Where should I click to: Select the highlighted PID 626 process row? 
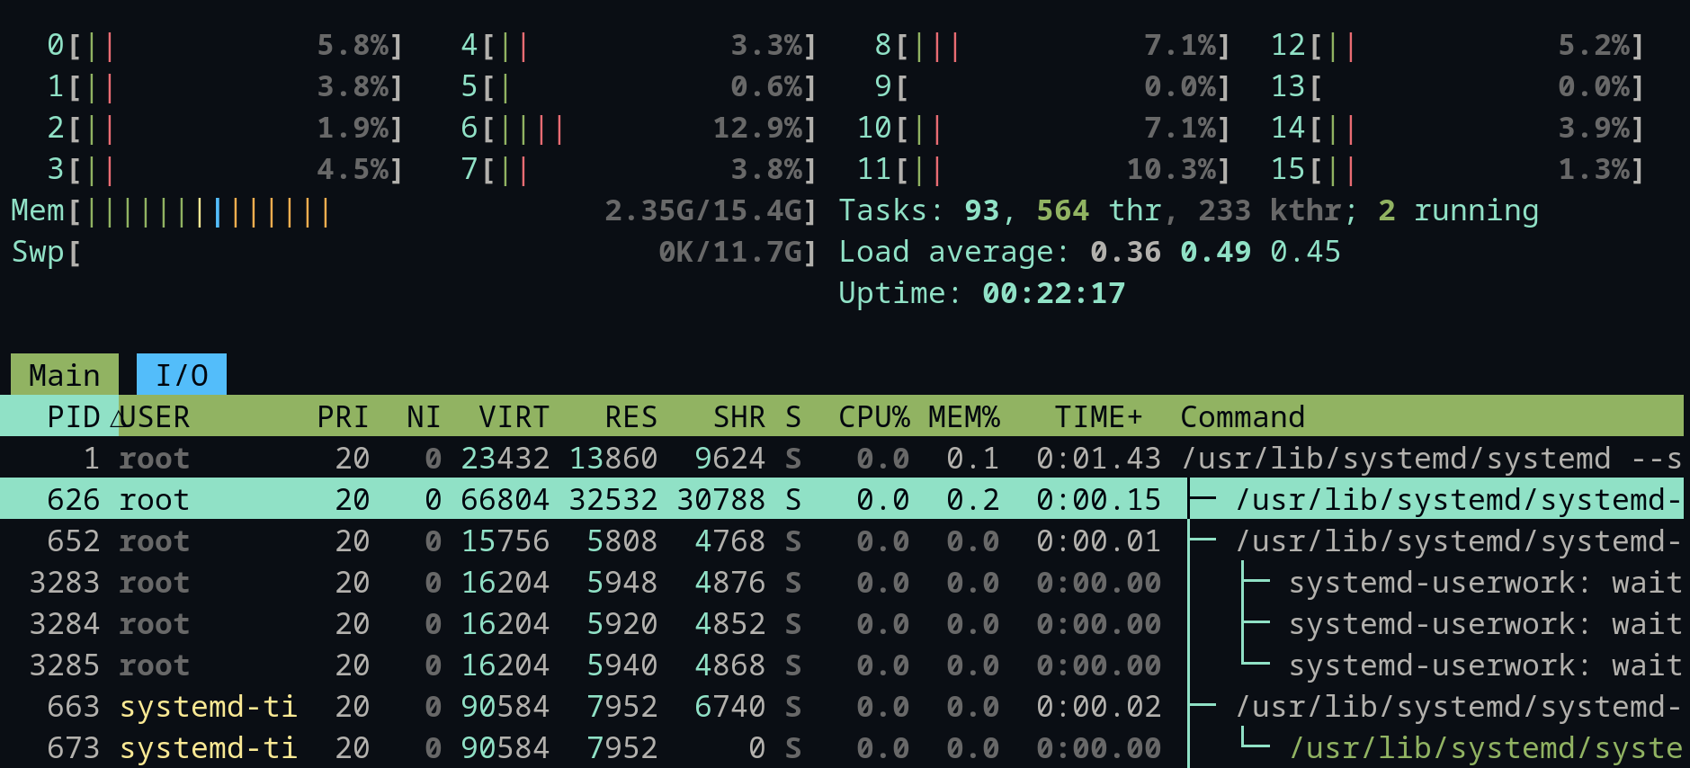842,500
